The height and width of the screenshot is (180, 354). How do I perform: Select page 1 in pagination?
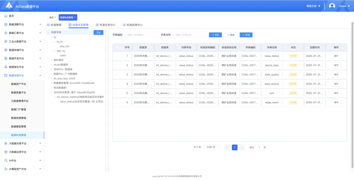(x=235, y=148)
